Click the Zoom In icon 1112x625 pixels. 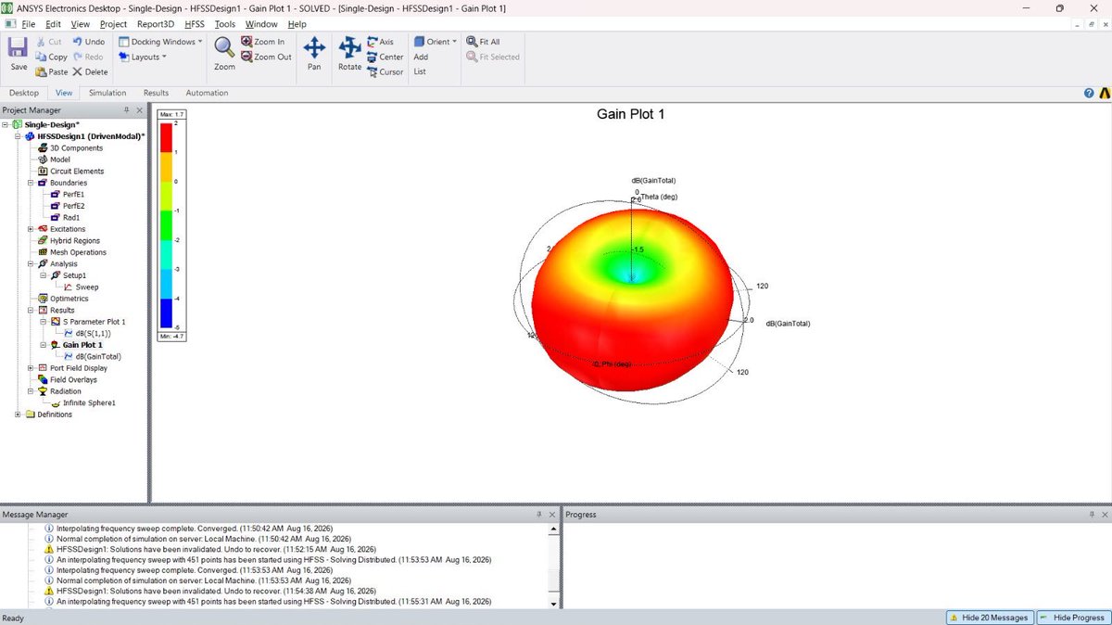click(246, 42)
